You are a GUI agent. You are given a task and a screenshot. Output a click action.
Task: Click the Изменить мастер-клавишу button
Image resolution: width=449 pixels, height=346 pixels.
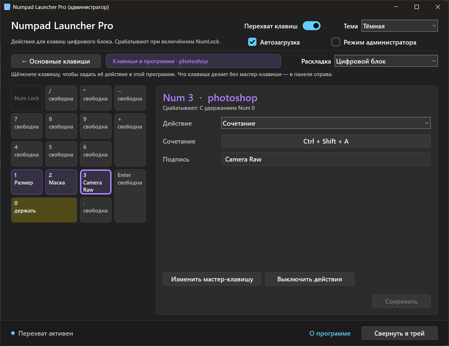tap(212, 279)
